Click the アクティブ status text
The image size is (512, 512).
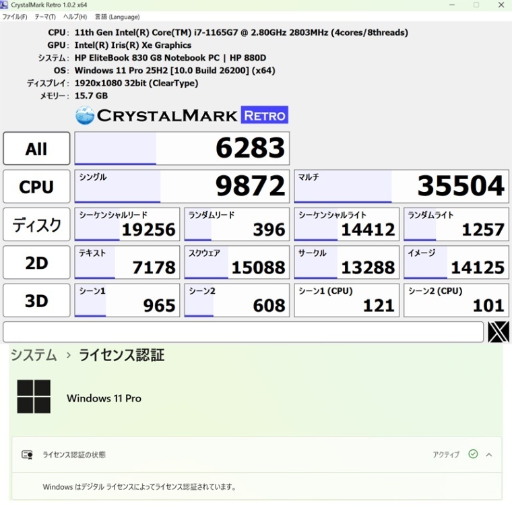point(446,455)
